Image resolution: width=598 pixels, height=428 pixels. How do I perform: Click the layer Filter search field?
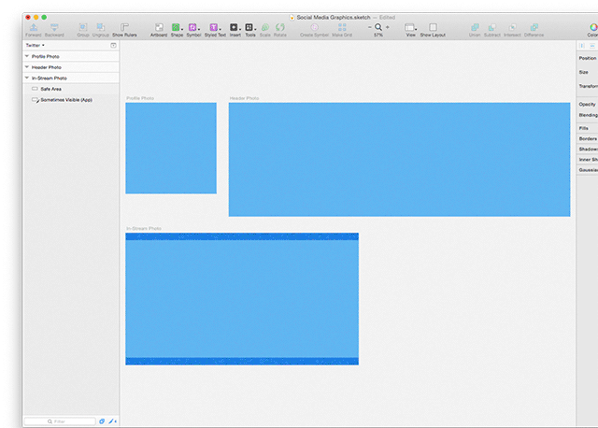60,421
